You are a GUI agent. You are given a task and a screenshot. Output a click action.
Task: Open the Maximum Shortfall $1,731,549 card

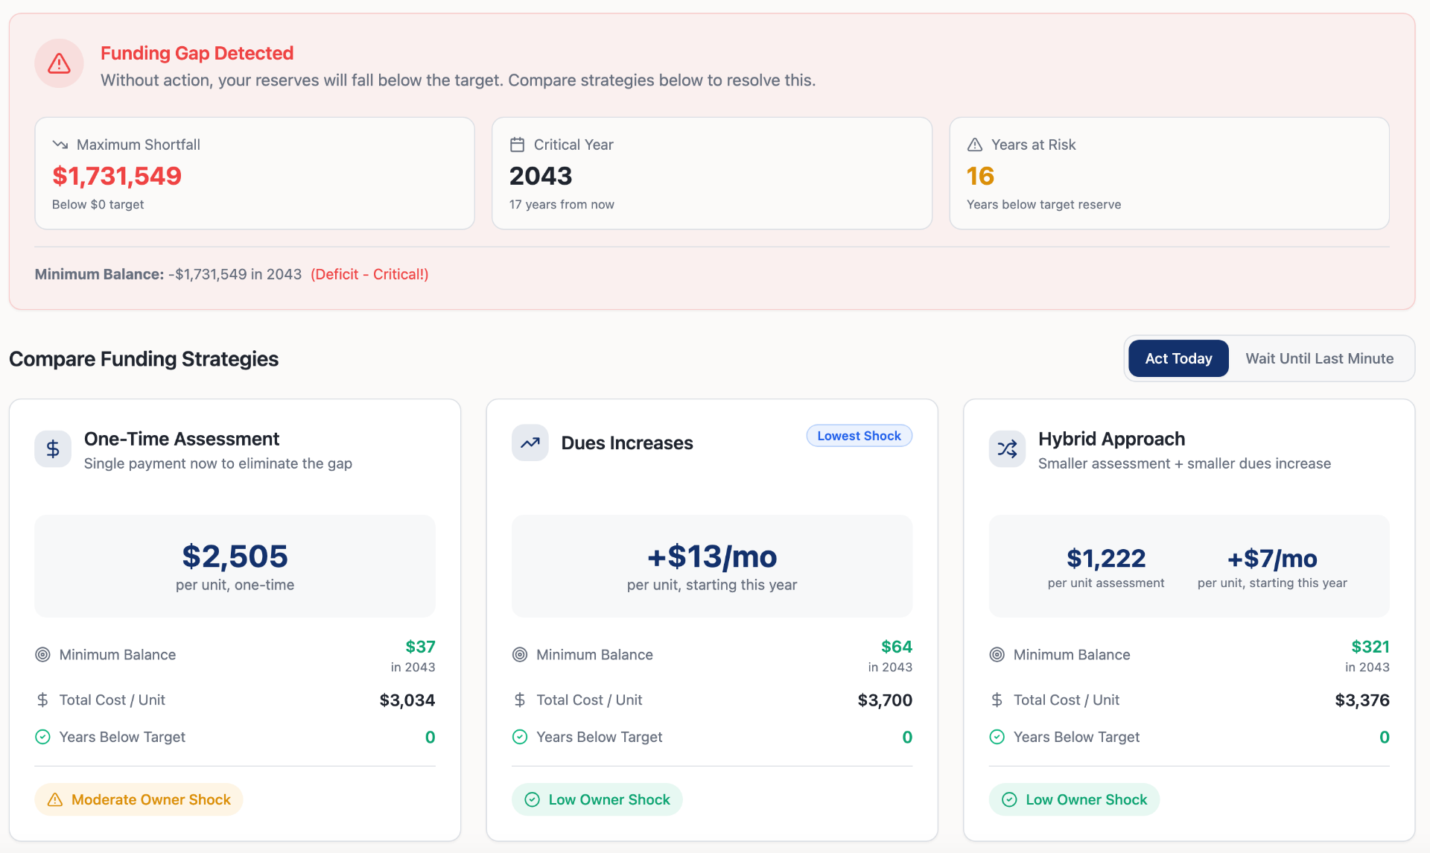[x=255, y=173]
